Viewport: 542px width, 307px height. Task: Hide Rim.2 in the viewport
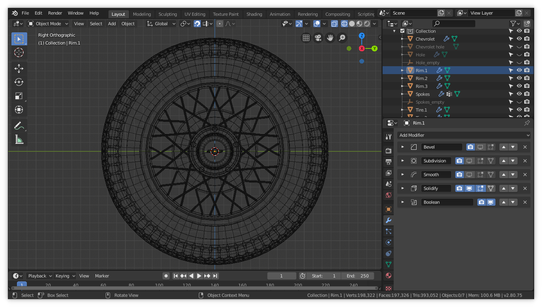(x=519, y=78)
